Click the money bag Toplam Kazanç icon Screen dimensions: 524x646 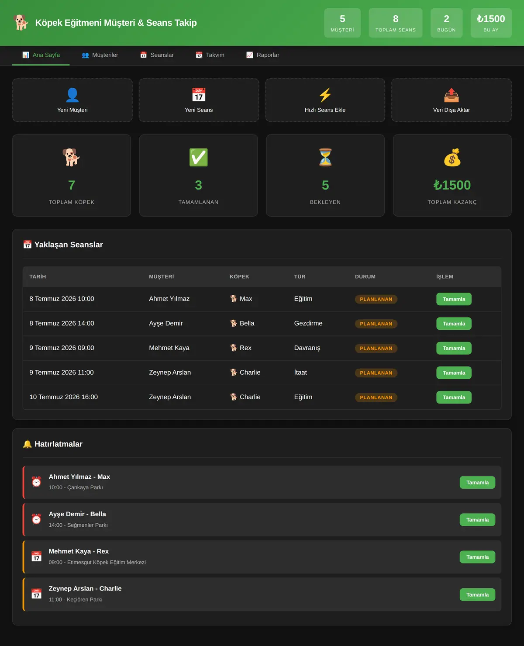click(452, 157)
